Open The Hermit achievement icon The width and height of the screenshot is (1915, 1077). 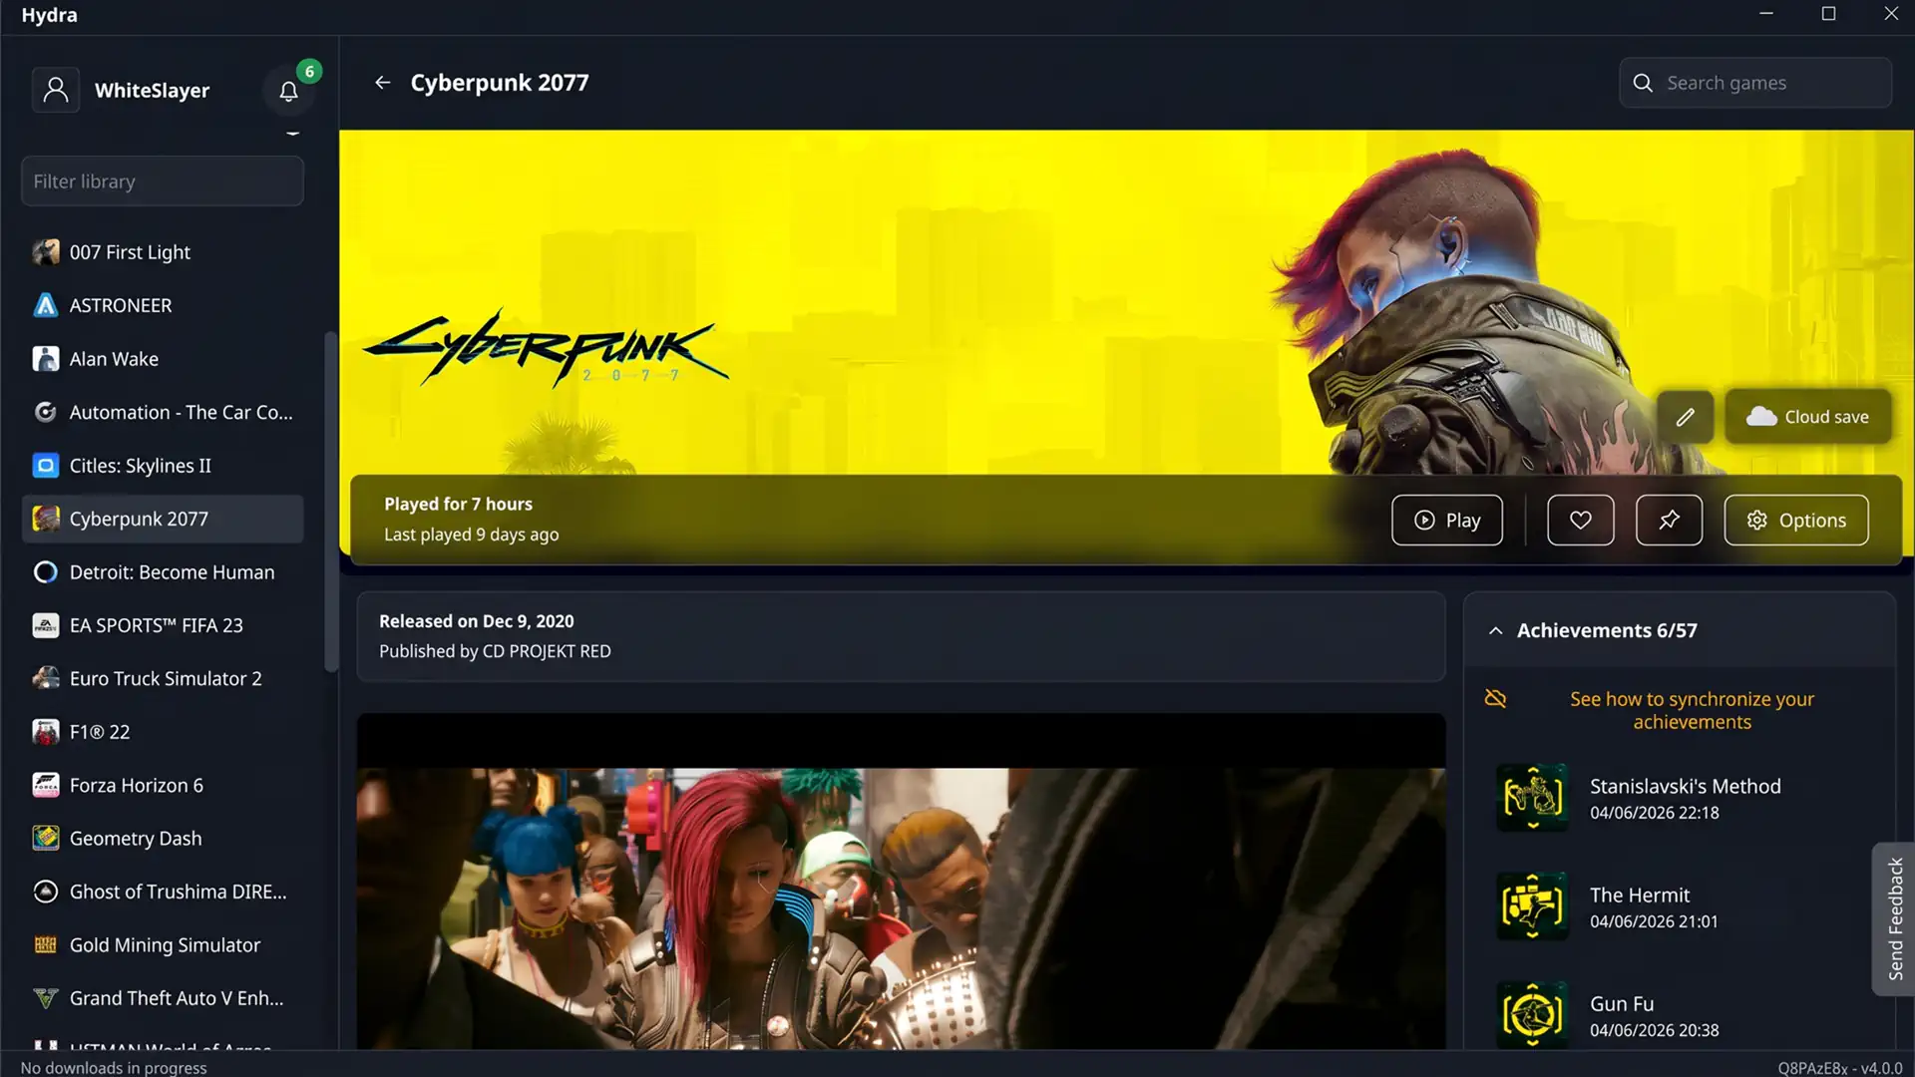tap(1533, 906)
